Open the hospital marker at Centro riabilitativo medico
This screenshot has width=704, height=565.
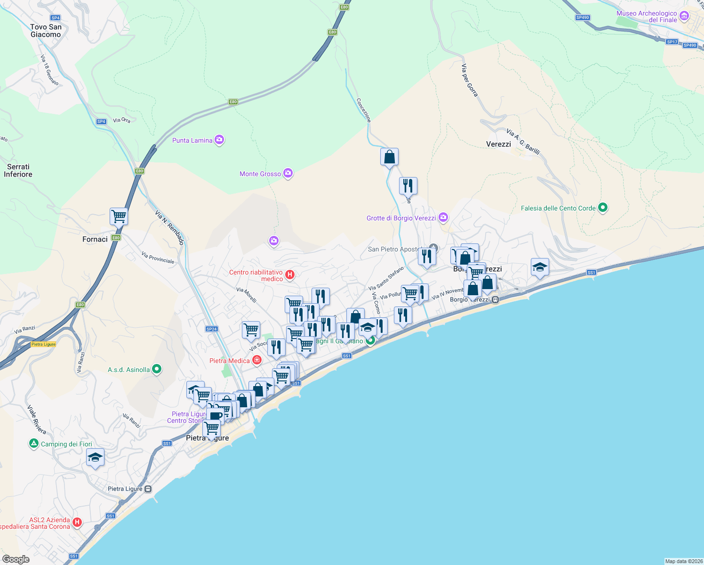[x=290, y=274]
